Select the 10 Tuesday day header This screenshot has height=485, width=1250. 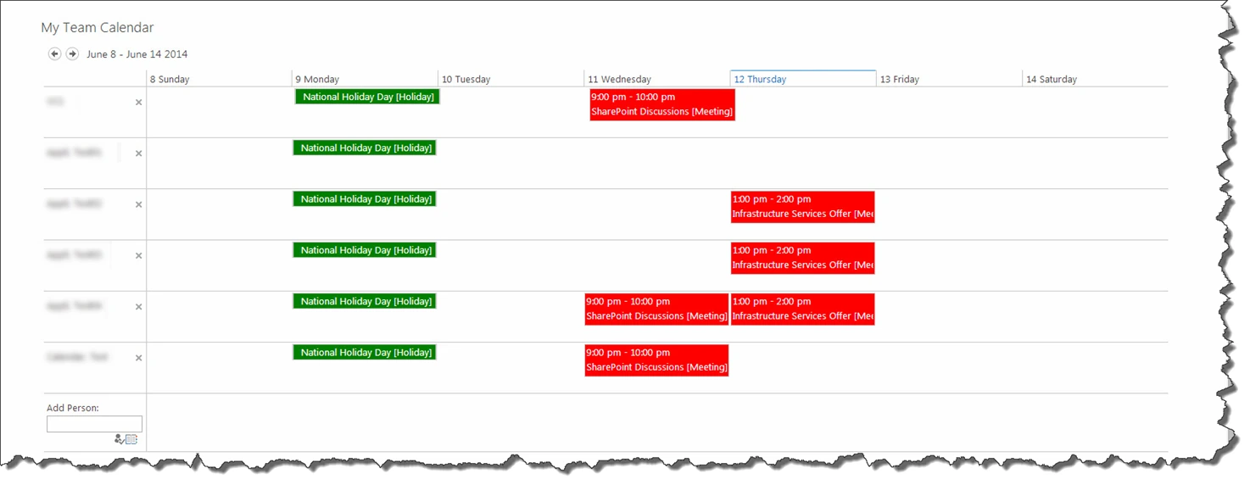click(x=511, y=79)
